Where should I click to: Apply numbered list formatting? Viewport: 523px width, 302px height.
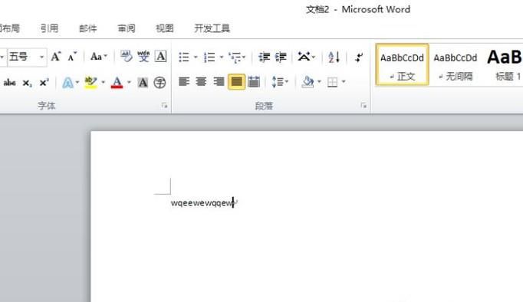[x=209, y=57]
